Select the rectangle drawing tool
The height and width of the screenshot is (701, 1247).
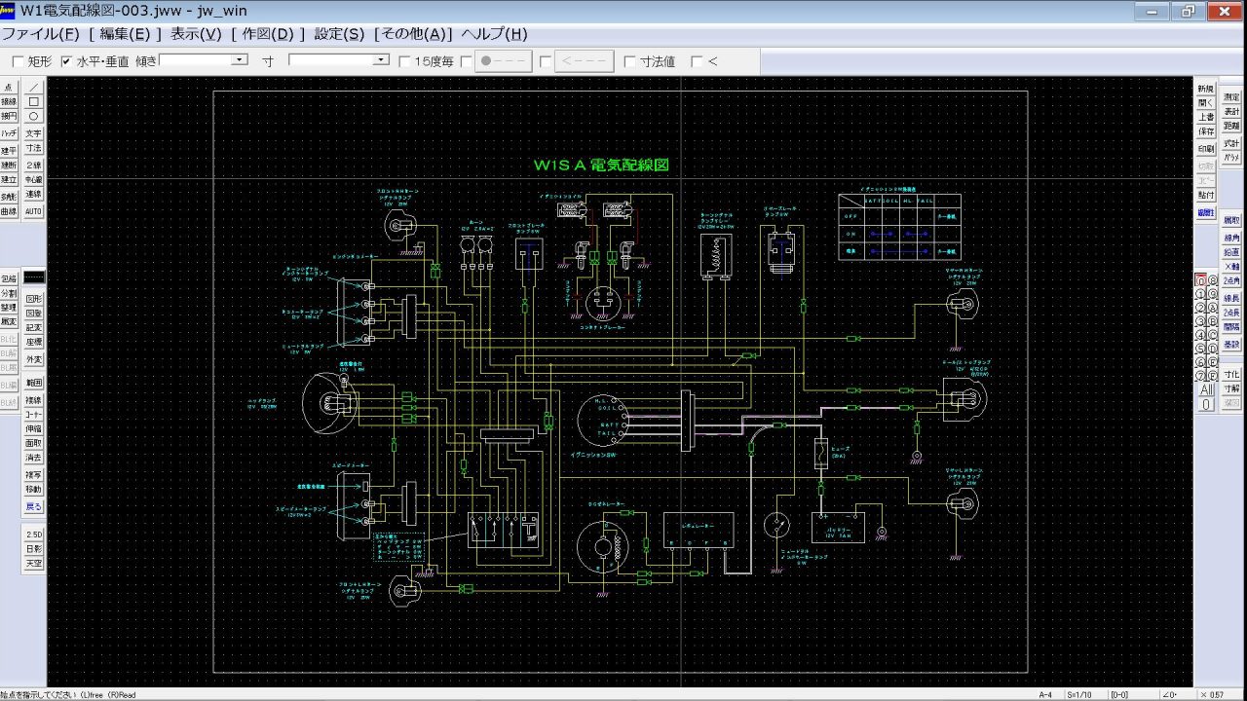[34, 101]
